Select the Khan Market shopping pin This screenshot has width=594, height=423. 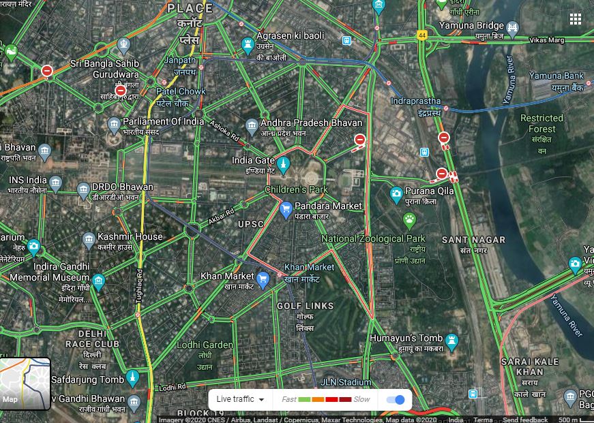tap(263, 281)
